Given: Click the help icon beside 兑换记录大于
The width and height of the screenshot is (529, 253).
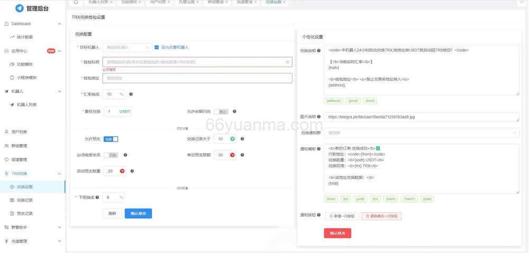Looking at the screenshot, I should coord(242,139).
